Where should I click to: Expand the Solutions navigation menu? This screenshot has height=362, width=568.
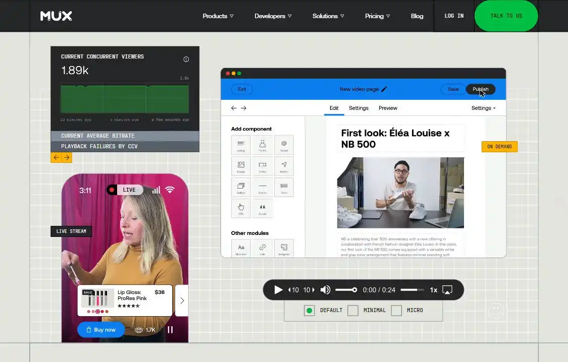point(328,16)
